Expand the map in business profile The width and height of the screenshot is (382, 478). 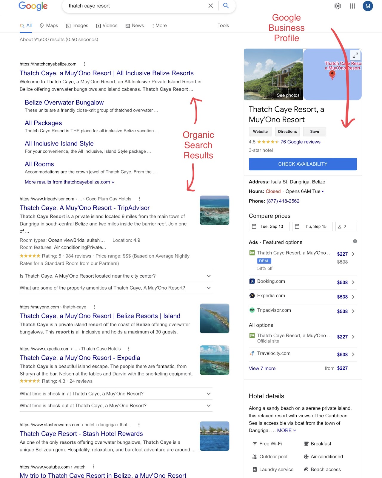tap(355, 55)
